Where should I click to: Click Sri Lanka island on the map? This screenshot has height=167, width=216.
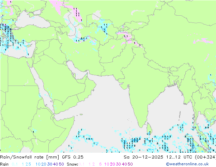point(149,128)
